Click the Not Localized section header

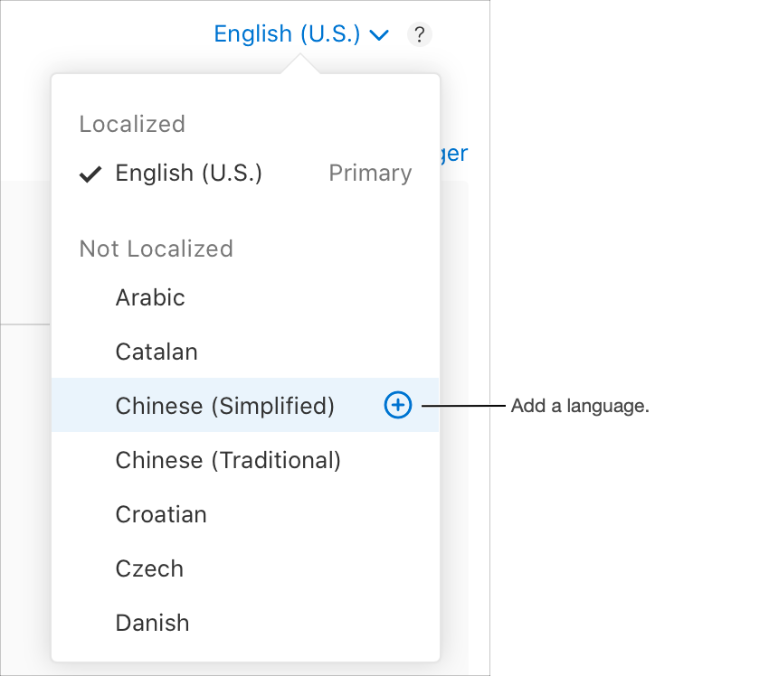[156, 249]
